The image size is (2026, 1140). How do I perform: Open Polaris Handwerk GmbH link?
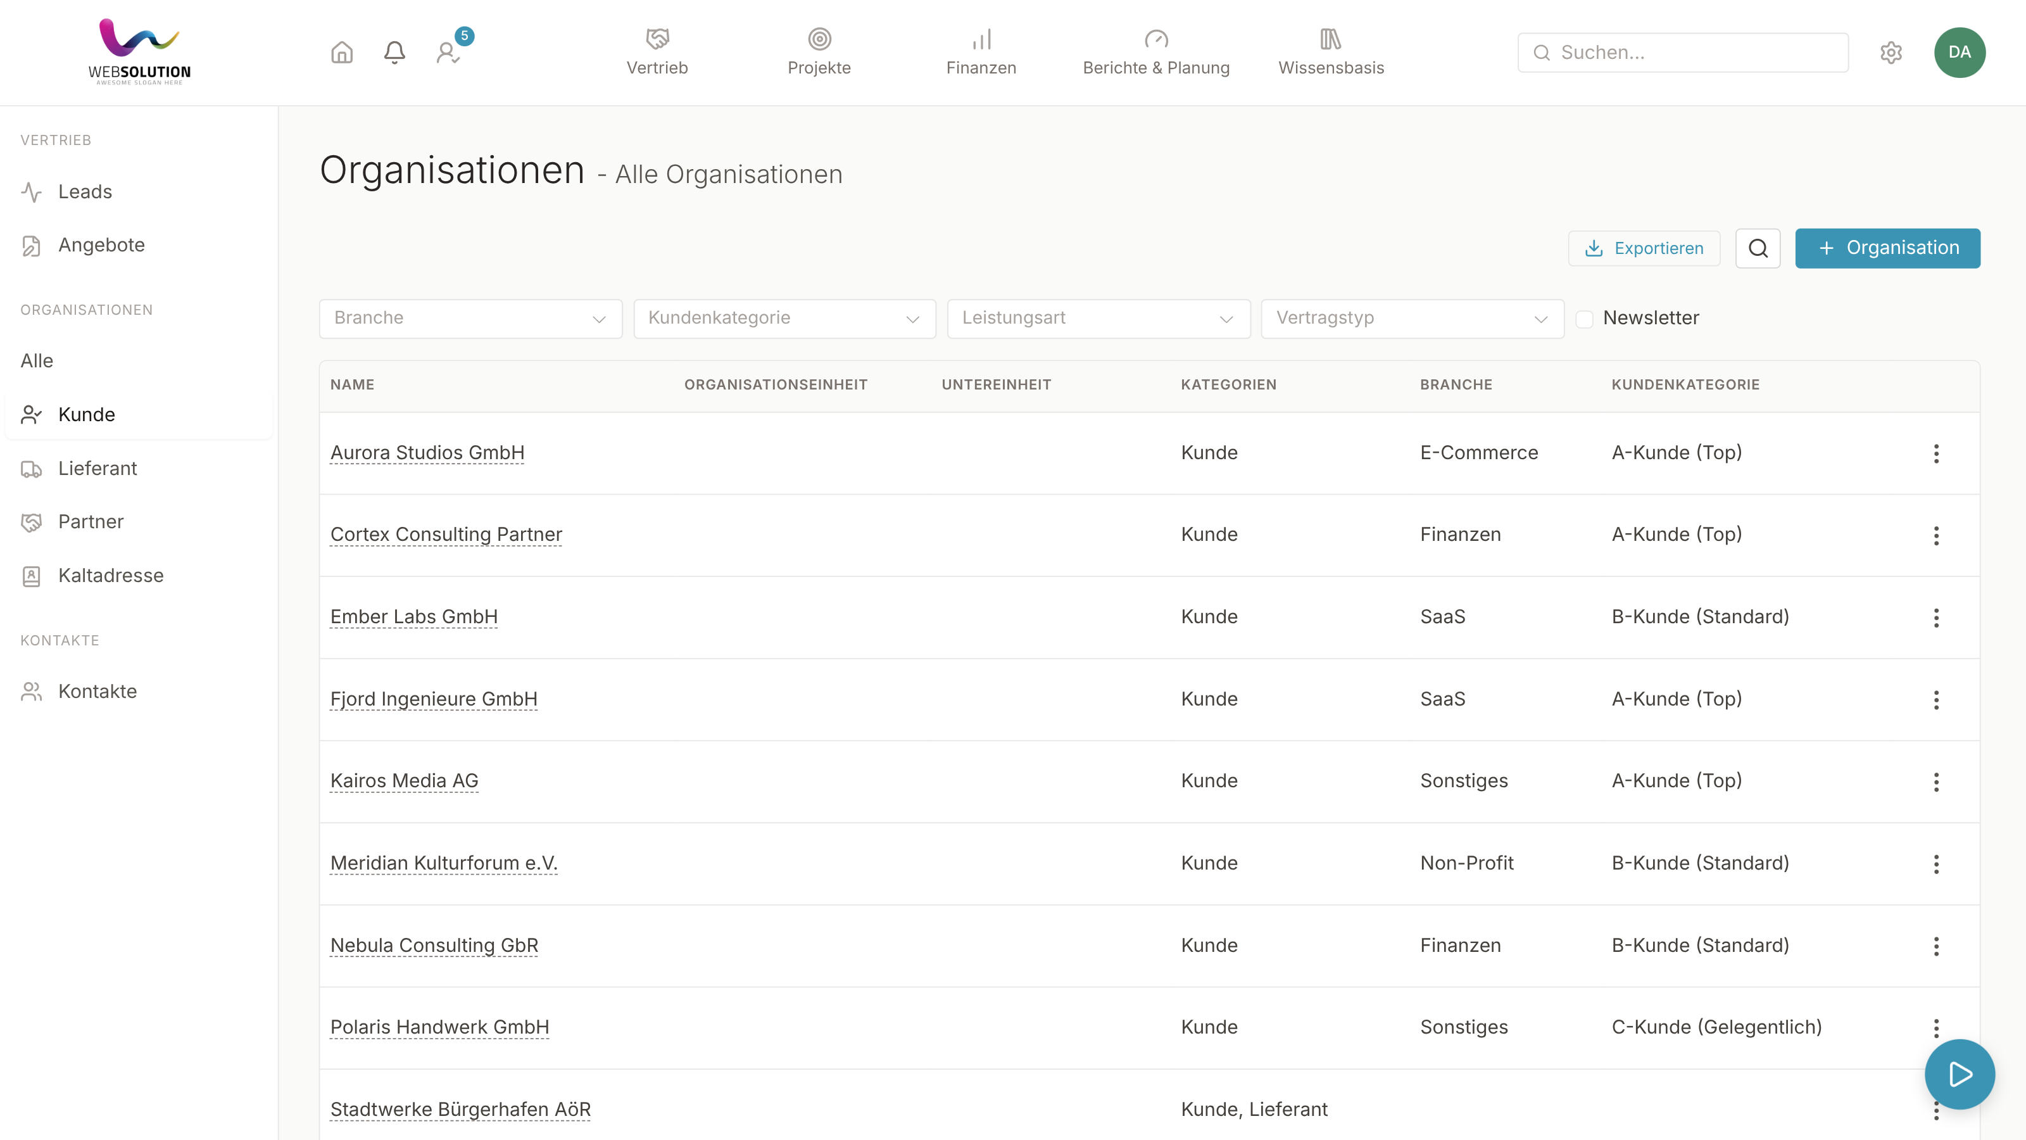click(x=439, y=1027)
